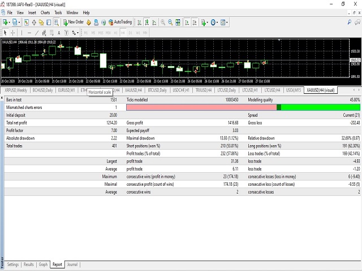The height and width of the screenshot is (271, 362).
Task: Open the Periods clock dropdown
Action: coord(214,23)
